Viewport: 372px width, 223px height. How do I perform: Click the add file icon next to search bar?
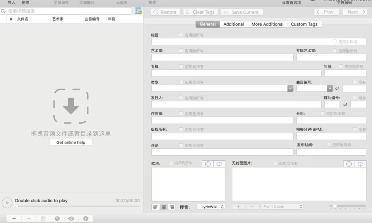click(x=138, y=11)
